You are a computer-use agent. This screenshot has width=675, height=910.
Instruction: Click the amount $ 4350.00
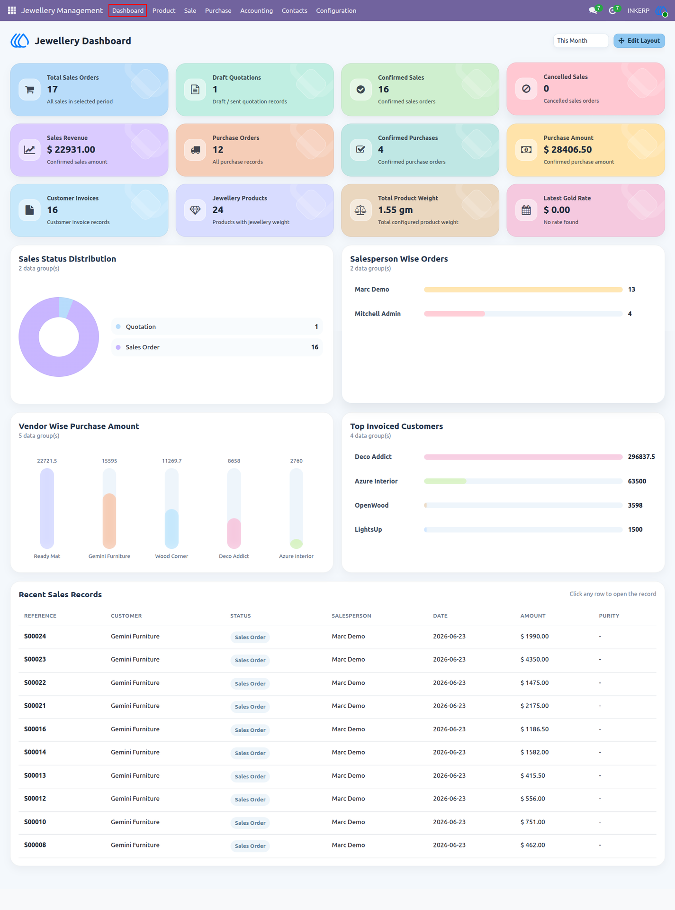pos(534,659)
